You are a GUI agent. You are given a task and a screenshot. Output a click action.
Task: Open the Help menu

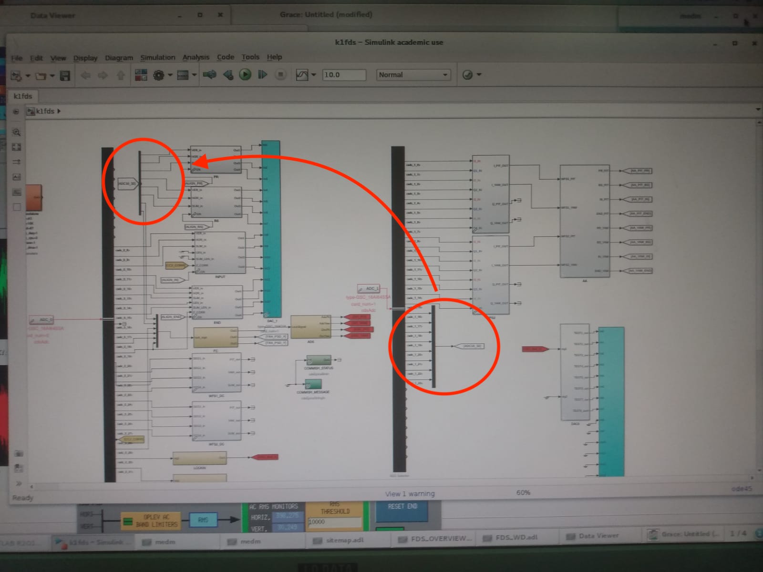coord(274,57)
